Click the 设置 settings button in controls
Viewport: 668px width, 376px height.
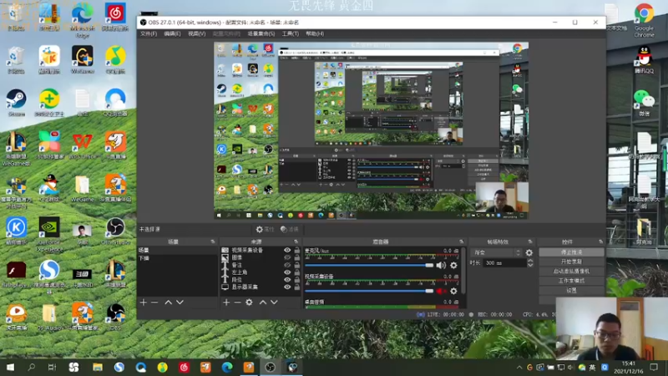point(571,290)
